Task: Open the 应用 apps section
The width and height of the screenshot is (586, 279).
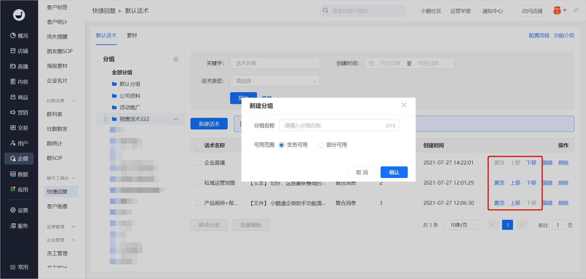Action: [x=19, y=189]
